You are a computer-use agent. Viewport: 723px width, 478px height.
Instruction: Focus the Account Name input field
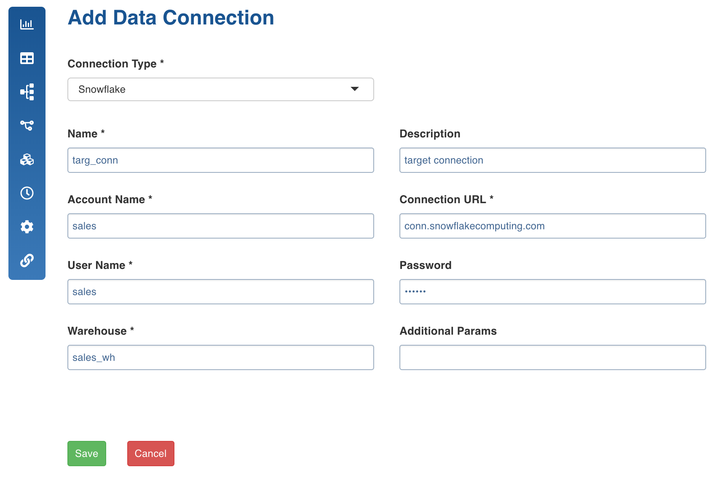pos(221,226)
